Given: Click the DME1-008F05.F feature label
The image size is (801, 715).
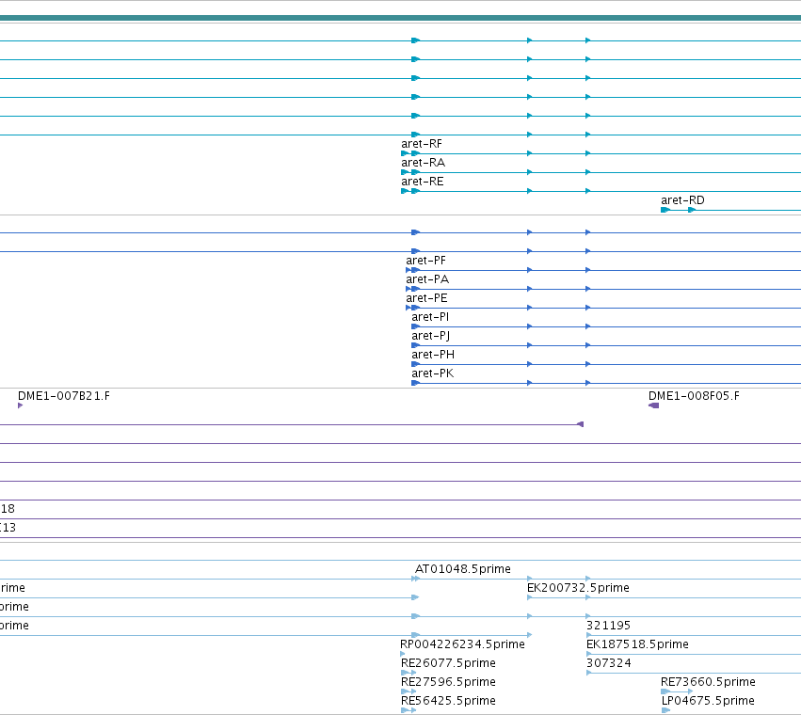Looking at the screenshot, I should 694,396.
